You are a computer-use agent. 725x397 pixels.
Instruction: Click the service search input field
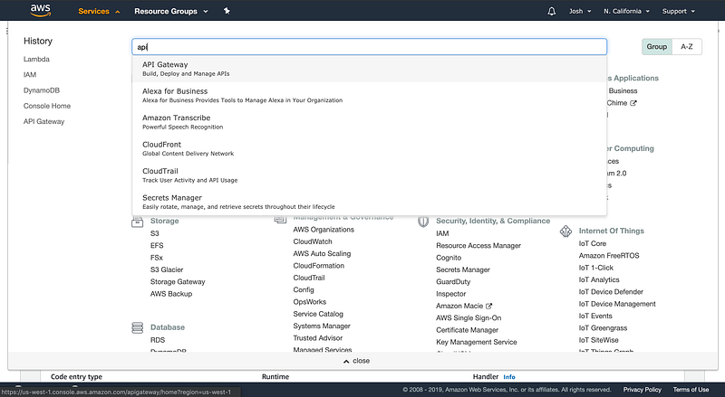tap(369, 47)
